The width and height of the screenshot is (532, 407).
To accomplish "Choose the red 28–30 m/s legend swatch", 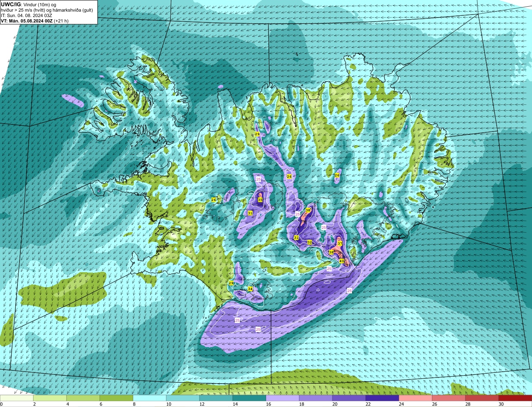I will point(482,398).
